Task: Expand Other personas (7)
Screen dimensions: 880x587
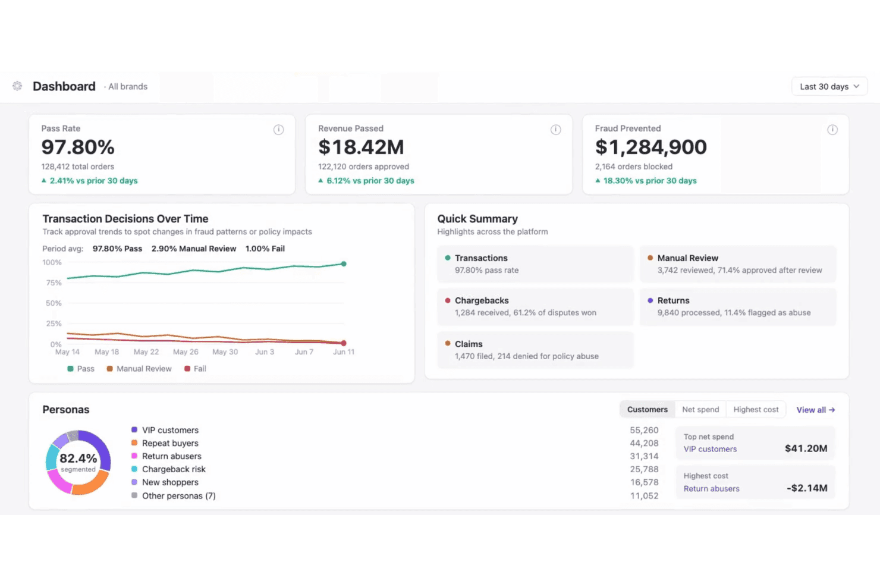Action: [178, 495]
